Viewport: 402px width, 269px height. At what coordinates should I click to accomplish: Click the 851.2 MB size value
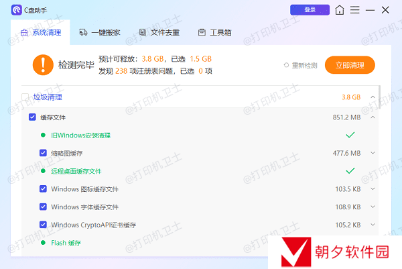click(346, 117)
